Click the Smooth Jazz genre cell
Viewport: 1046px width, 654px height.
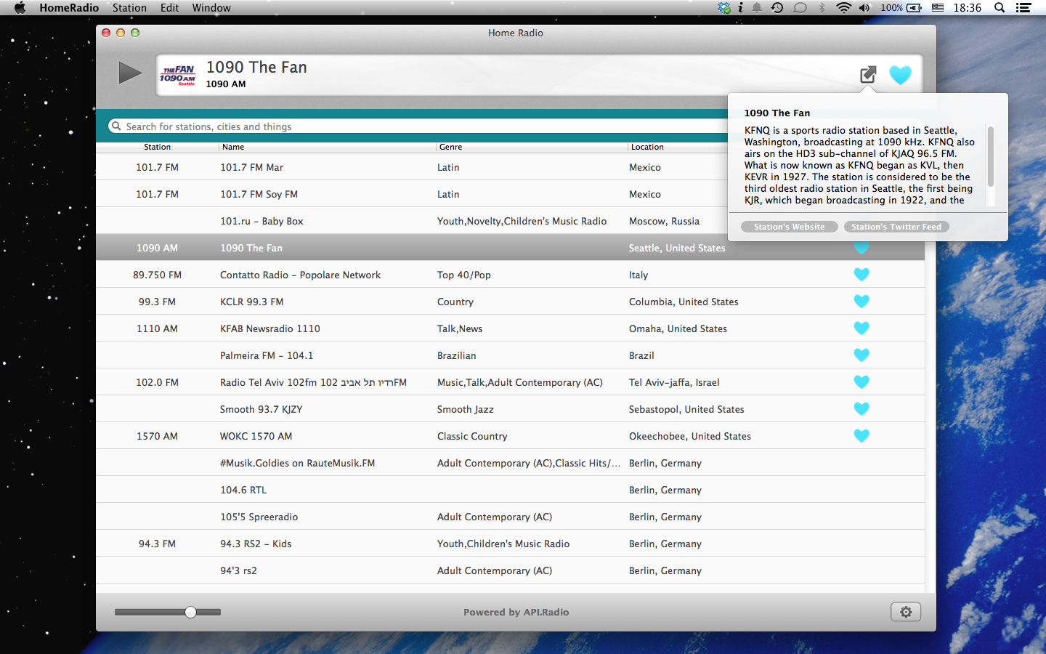pyautogui.click(x=466, y=409)
